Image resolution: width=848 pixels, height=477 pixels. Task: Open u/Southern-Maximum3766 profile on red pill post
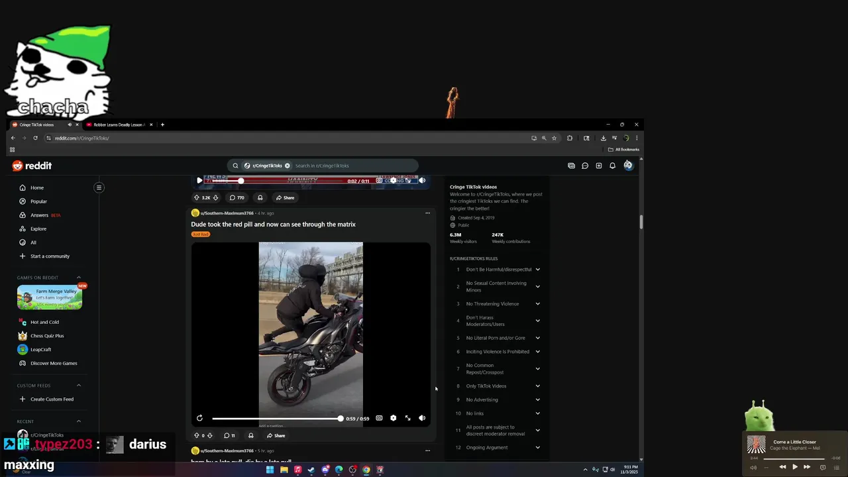(x=227, y=213)
